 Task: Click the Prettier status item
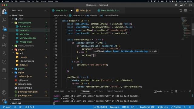point(176,107)
